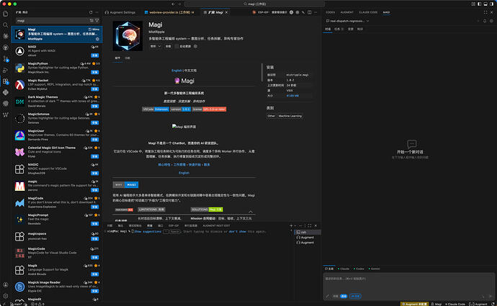Open the Explorer view in activity bar
497x306 pixels.
pos(5,14)
